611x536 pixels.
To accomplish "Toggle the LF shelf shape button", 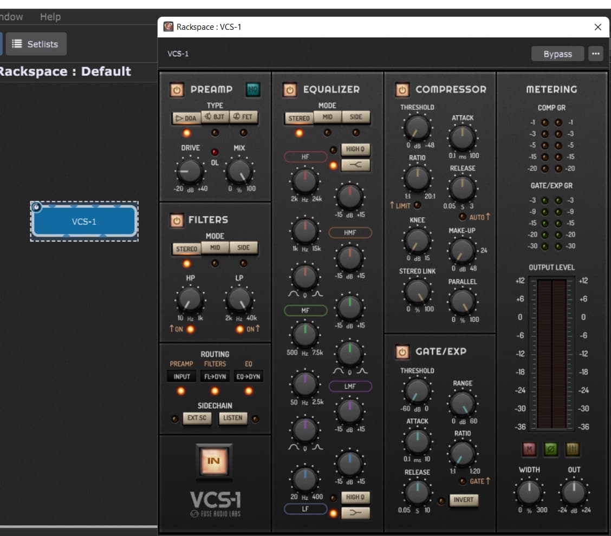I will pyautogui.click(x=355, y=513).
